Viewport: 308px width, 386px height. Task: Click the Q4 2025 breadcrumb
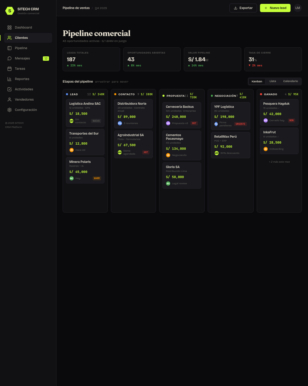pyautogui.click(x=101, y=8)
